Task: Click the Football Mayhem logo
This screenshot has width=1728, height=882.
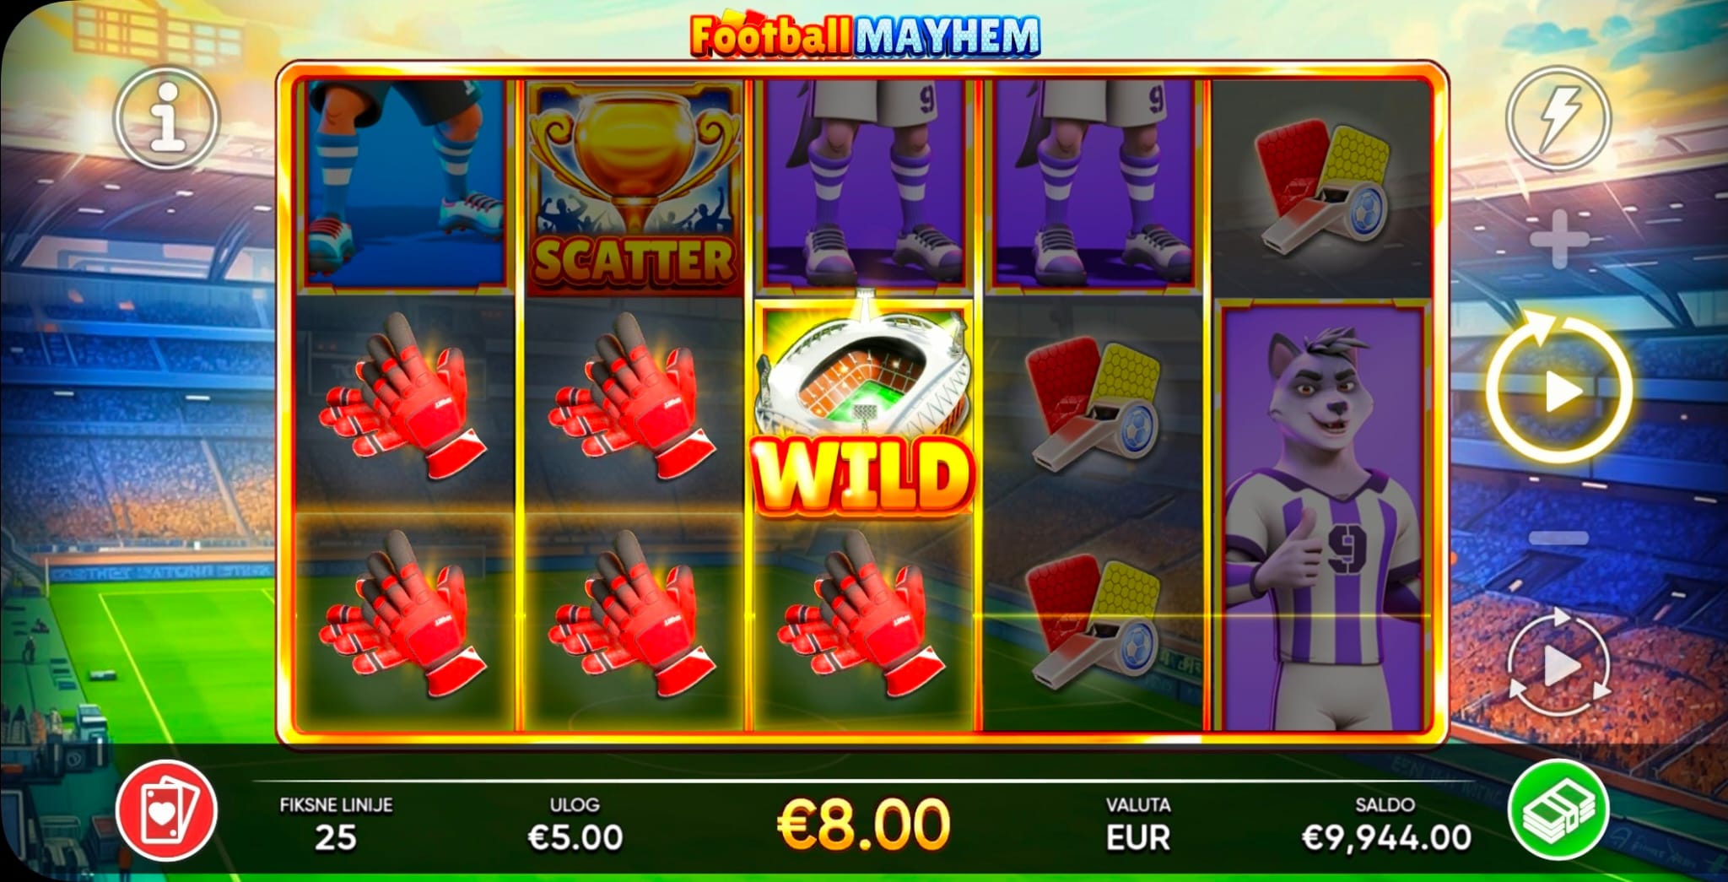Action: point(865,35)
